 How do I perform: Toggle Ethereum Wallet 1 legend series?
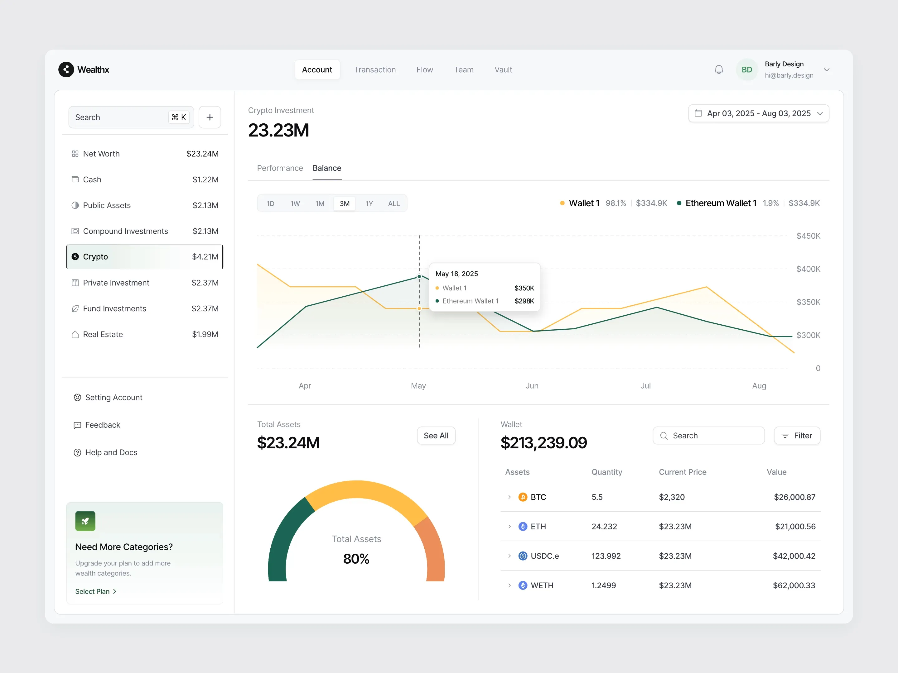coord(717,203)
